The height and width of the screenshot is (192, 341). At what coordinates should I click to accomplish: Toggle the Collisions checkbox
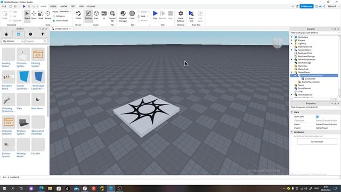click(54, 16)
